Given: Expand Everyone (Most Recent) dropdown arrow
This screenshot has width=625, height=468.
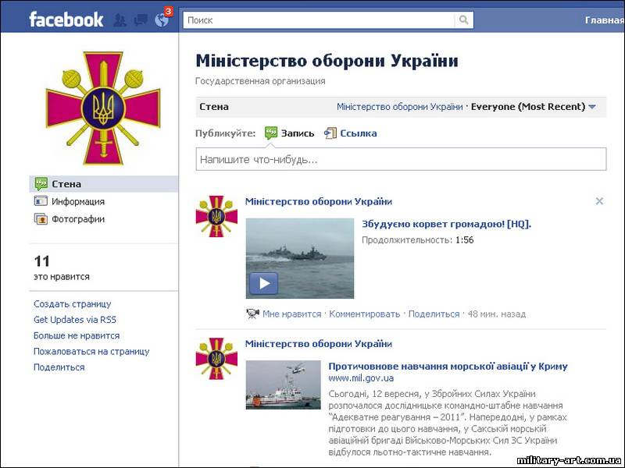Looking at the screenshot, I should pyautogui.click(x=592, y=107).
